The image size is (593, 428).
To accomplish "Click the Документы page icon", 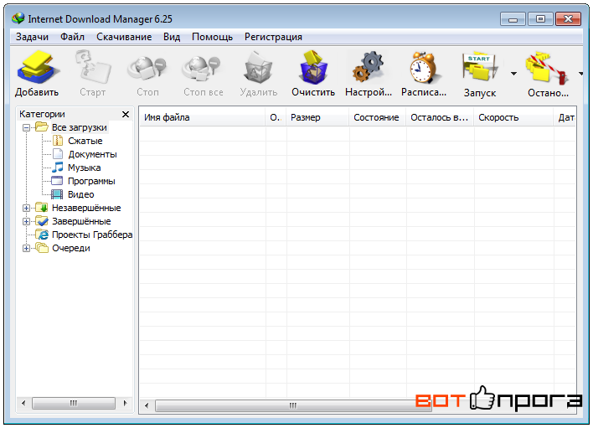I will [x=58, y=154].
